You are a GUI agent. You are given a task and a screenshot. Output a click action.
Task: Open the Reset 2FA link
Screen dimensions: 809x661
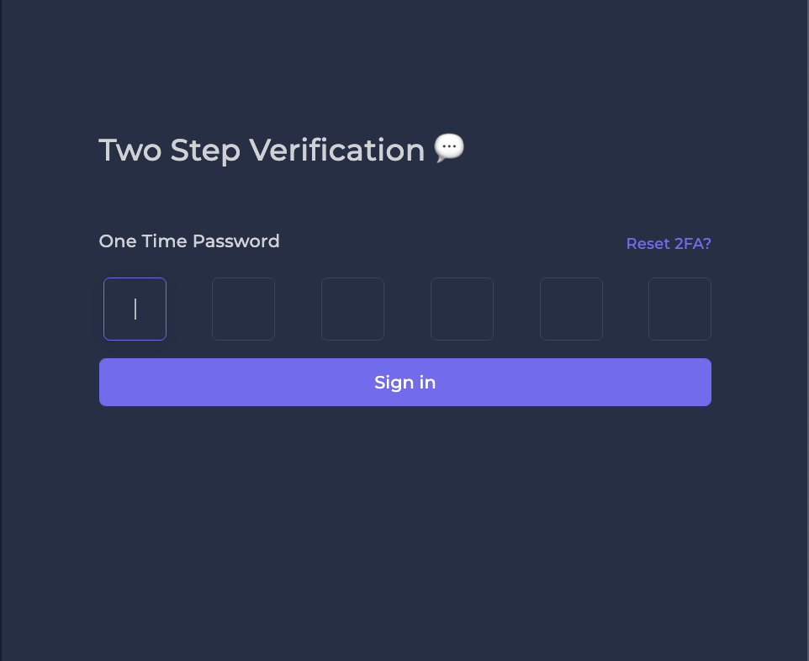[x=669, y=244]
